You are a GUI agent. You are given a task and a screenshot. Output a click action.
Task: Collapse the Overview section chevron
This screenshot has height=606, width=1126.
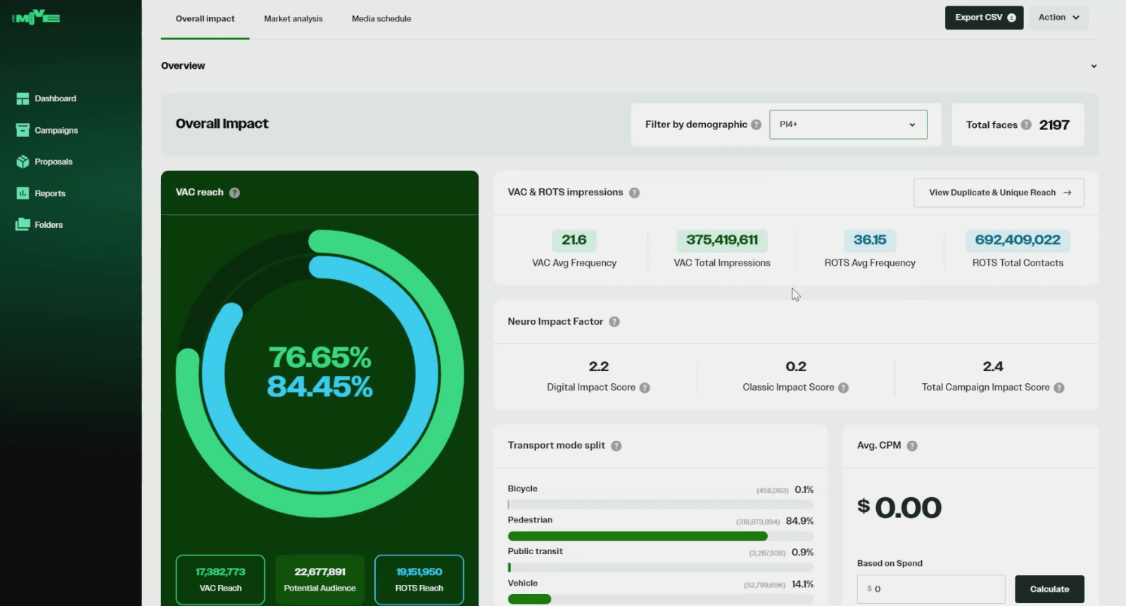[1094, 66]
